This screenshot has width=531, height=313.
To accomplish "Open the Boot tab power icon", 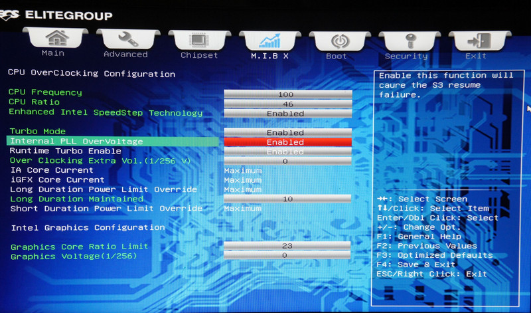I will coord(340,41).
